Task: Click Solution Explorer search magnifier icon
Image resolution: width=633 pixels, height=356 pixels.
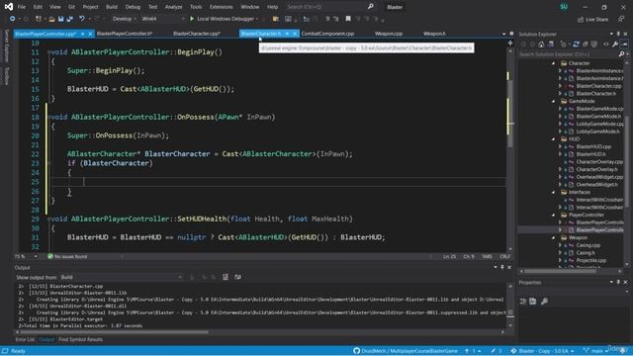Action: (x=621, y=54)
